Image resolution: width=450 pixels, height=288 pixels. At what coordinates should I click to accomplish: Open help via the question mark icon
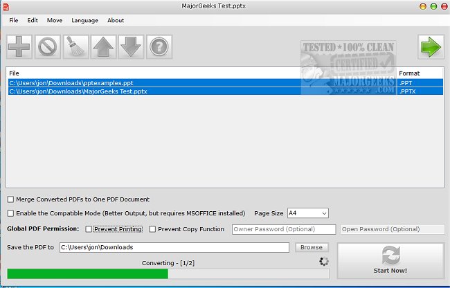pyautogui.click(x=159, y=47)
